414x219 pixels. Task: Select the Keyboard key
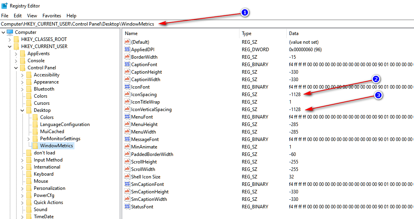(44, 174)
